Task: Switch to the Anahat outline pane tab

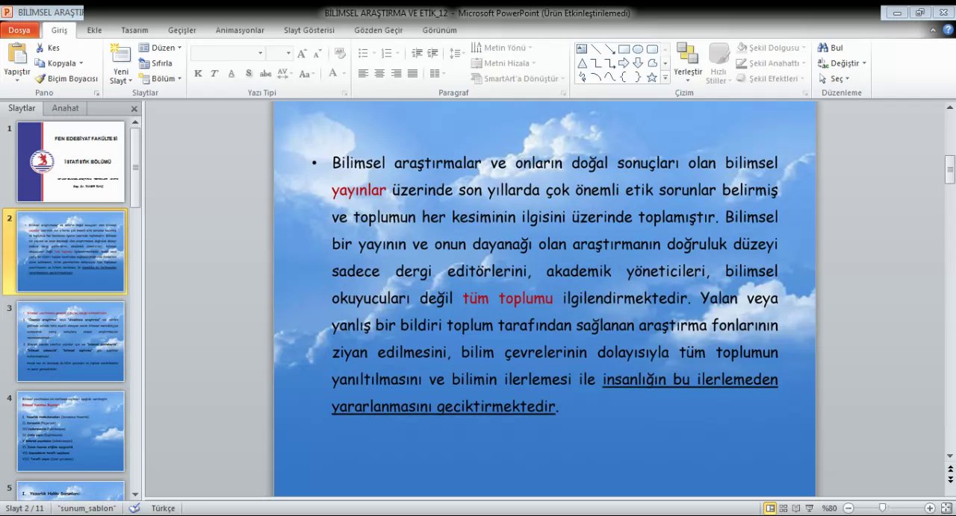Action: pyautogui.click(x=65, y=108)
